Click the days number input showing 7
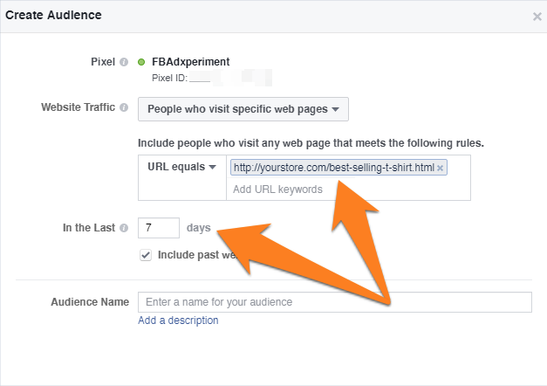Screen dimensions: 547x386 pyautogui.click(x=159, y=228)
